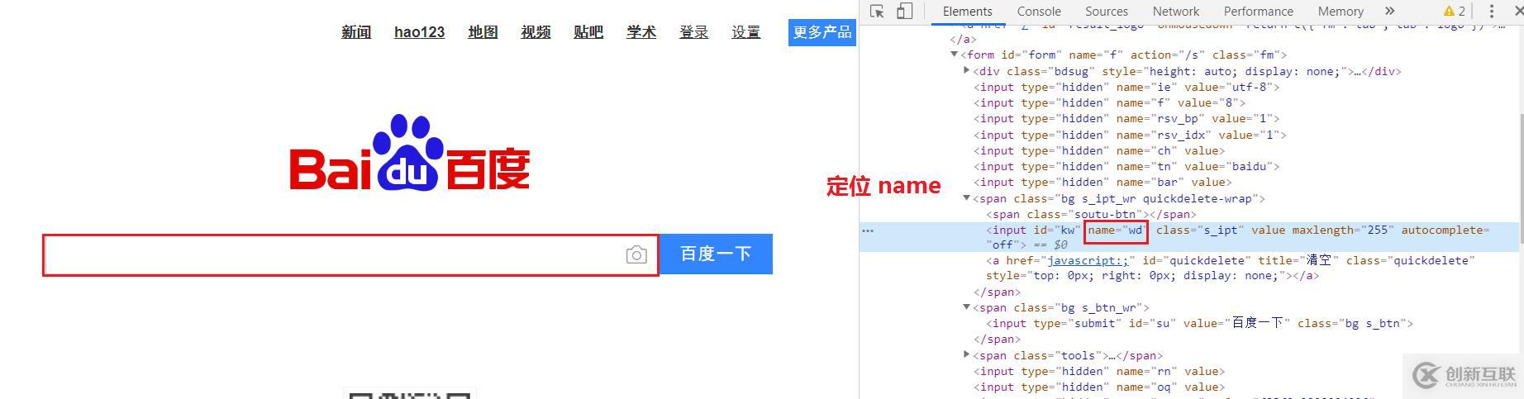Viewport: 1524px width, 399px height.
Task: Toggle the device toolbar icon
Action: click(x=905, y=11)
